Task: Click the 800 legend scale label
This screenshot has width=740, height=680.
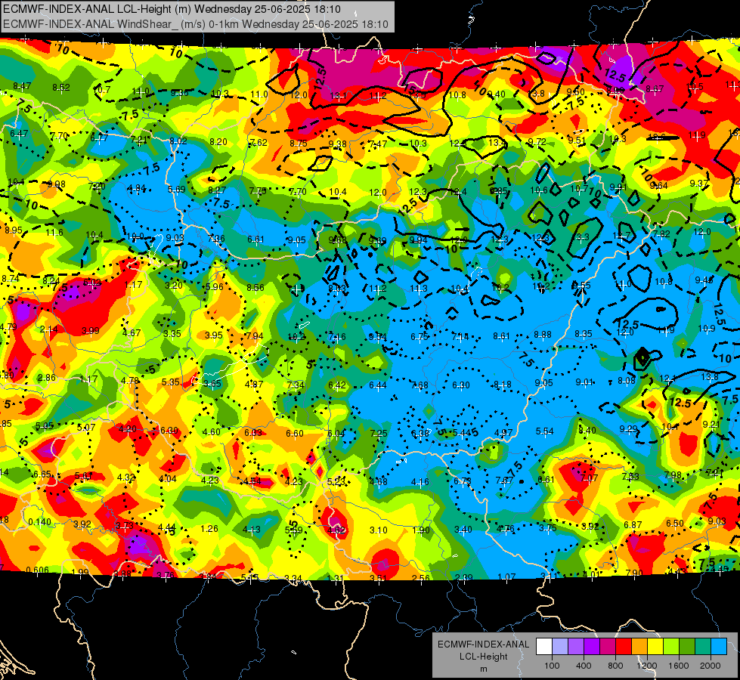Action: 615,666
